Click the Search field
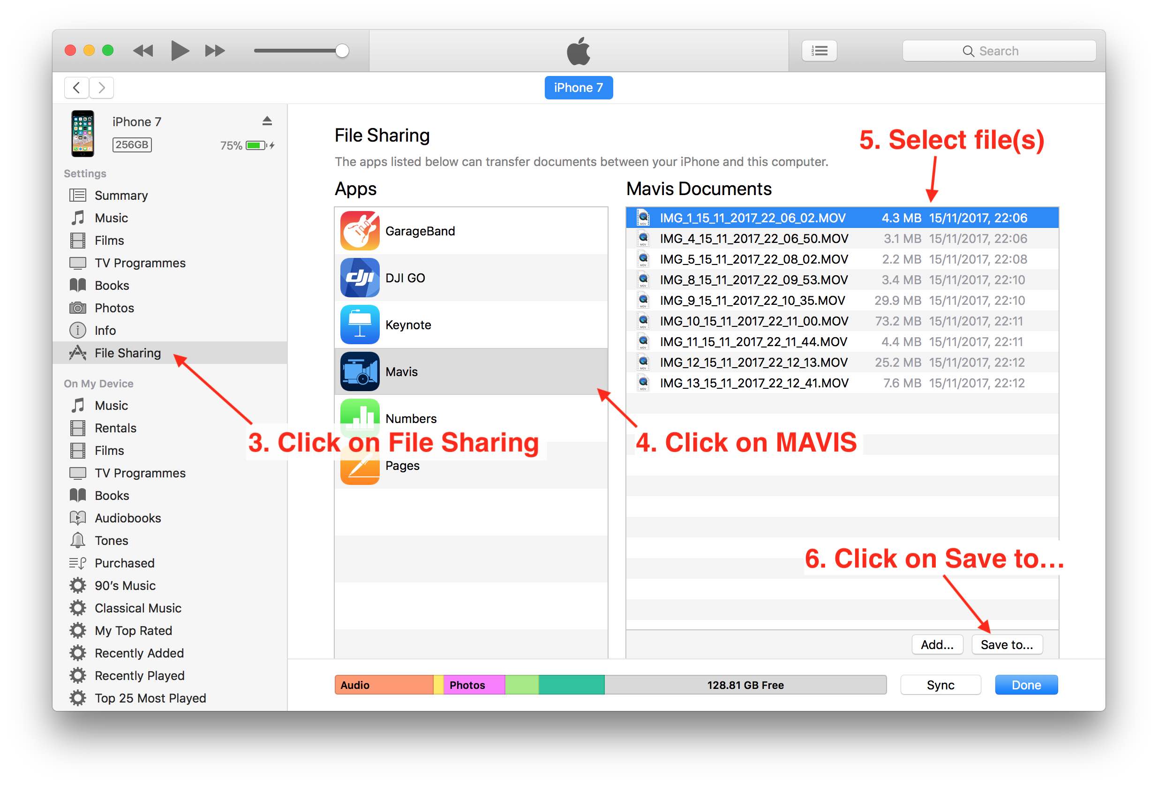The image size is (1158, 786). 999,51
